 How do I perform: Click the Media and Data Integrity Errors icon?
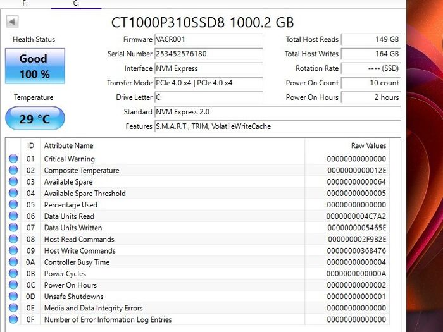pos(13,308)
